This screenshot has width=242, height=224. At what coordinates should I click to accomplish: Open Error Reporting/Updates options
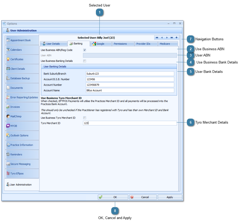click(22, 97)
